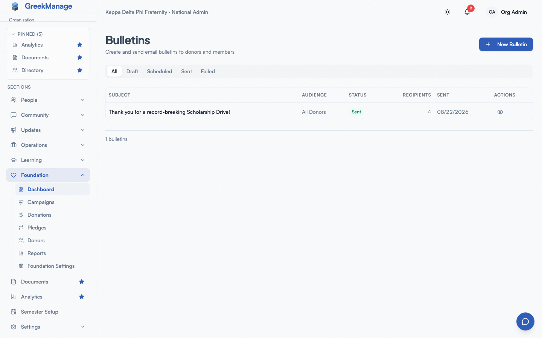Go to Donations page
Screen dimensions: 542x338
pyautogui.click(x=53, y=215)
